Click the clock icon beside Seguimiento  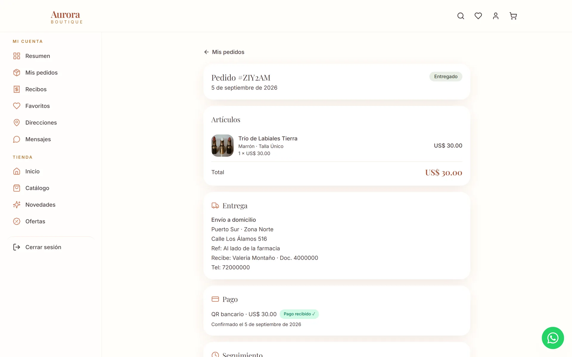(215, 355)
